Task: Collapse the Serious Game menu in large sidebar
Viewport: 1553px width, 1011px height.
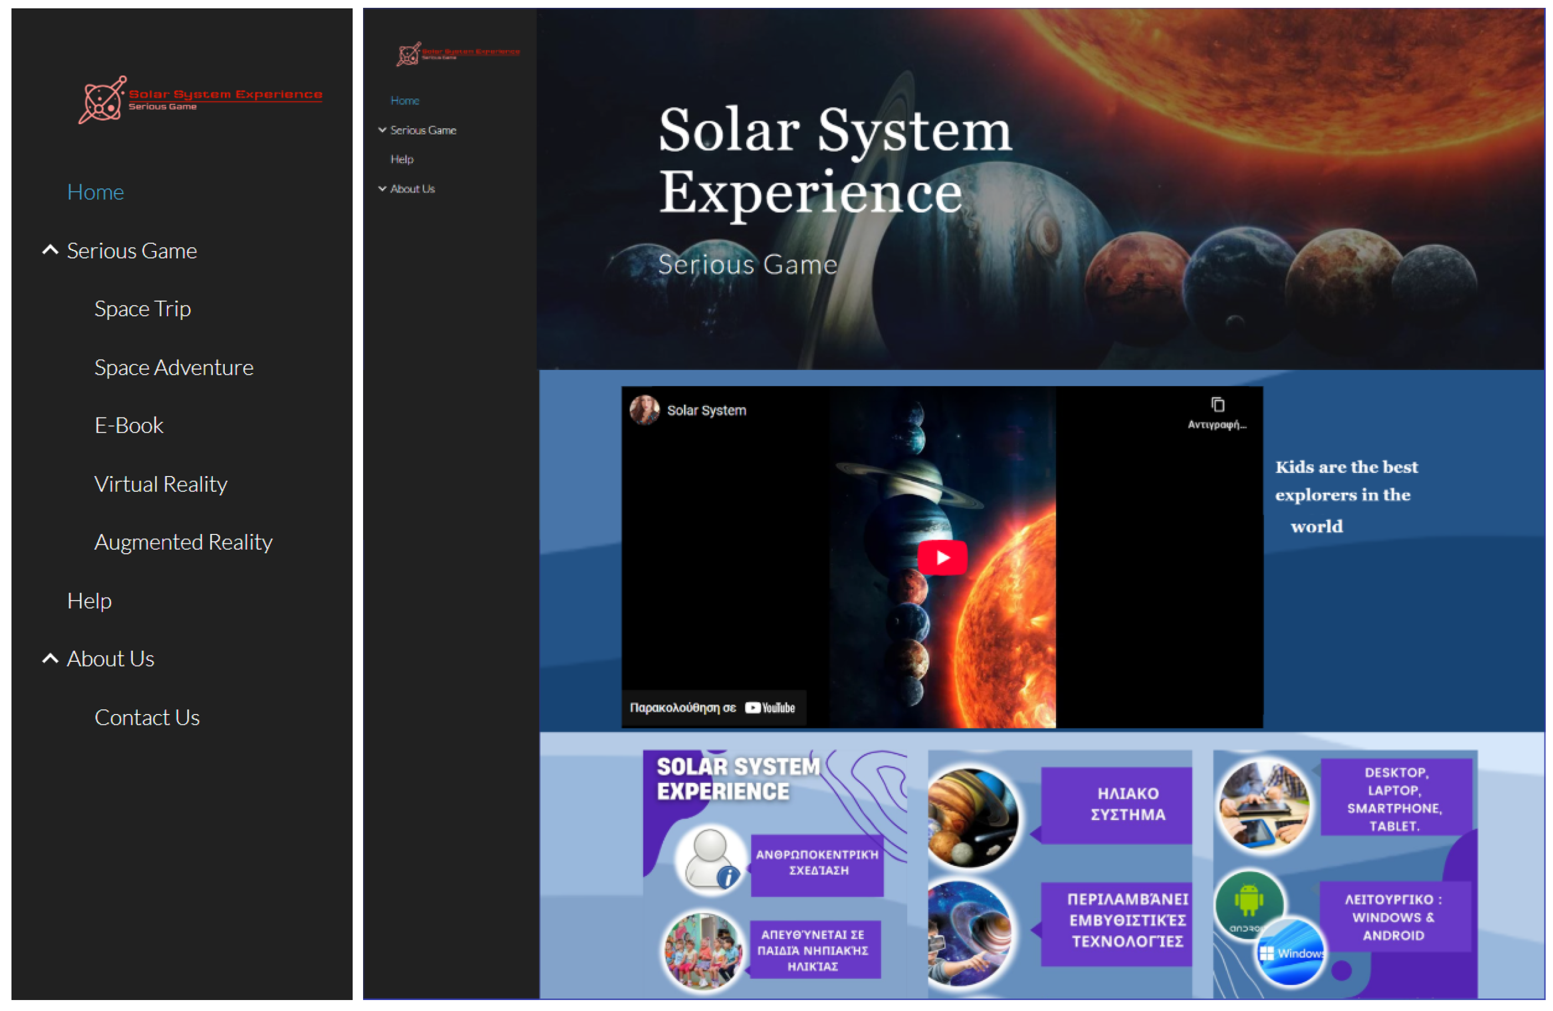Action: (50, 251)
